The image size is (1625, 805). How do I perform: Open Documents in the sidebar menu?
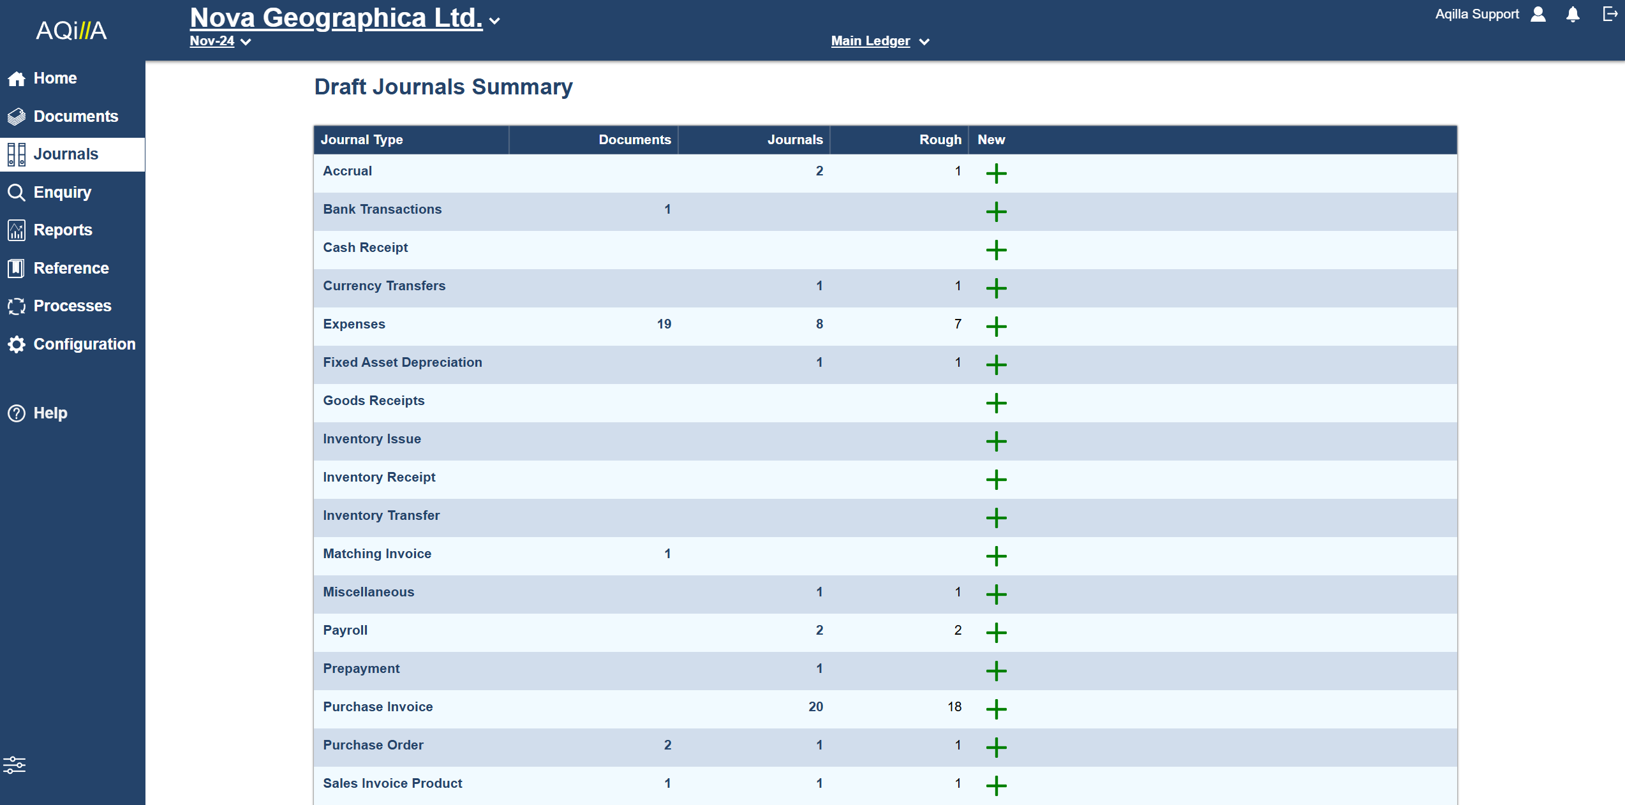pyautogui.click(x=75, y=116)
